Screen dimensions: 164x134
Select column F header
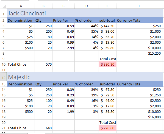140,6
